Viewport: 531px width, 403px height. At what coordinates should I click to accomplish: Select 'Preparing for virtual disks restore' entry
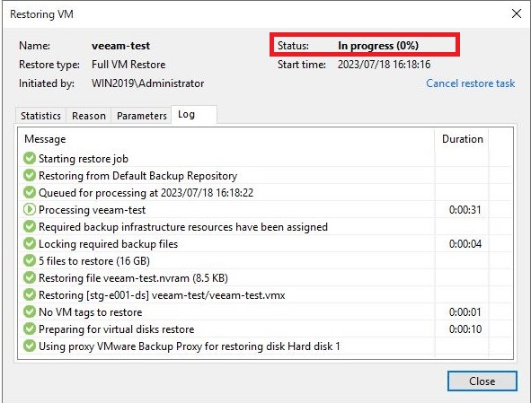click(265, 329)
